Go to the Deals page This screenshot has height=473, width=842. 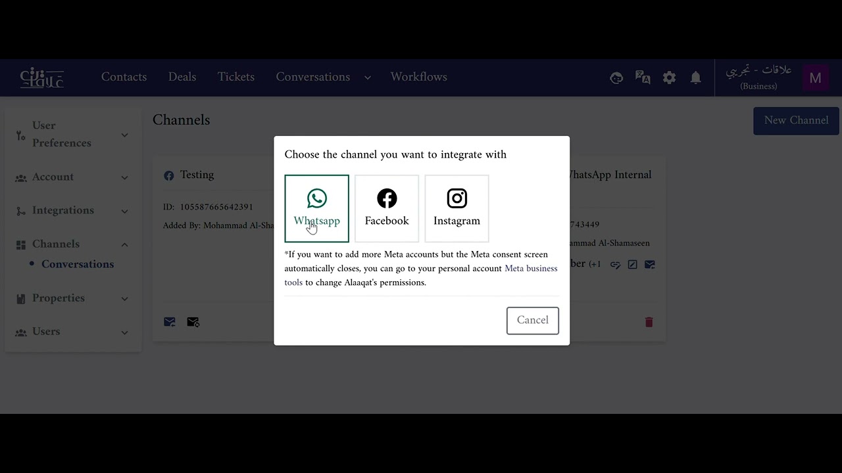pyautogui.click(x=182, y=77)
